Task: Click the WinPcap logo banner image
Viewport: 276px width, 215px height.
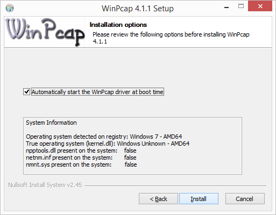Action: pos(45,32)
